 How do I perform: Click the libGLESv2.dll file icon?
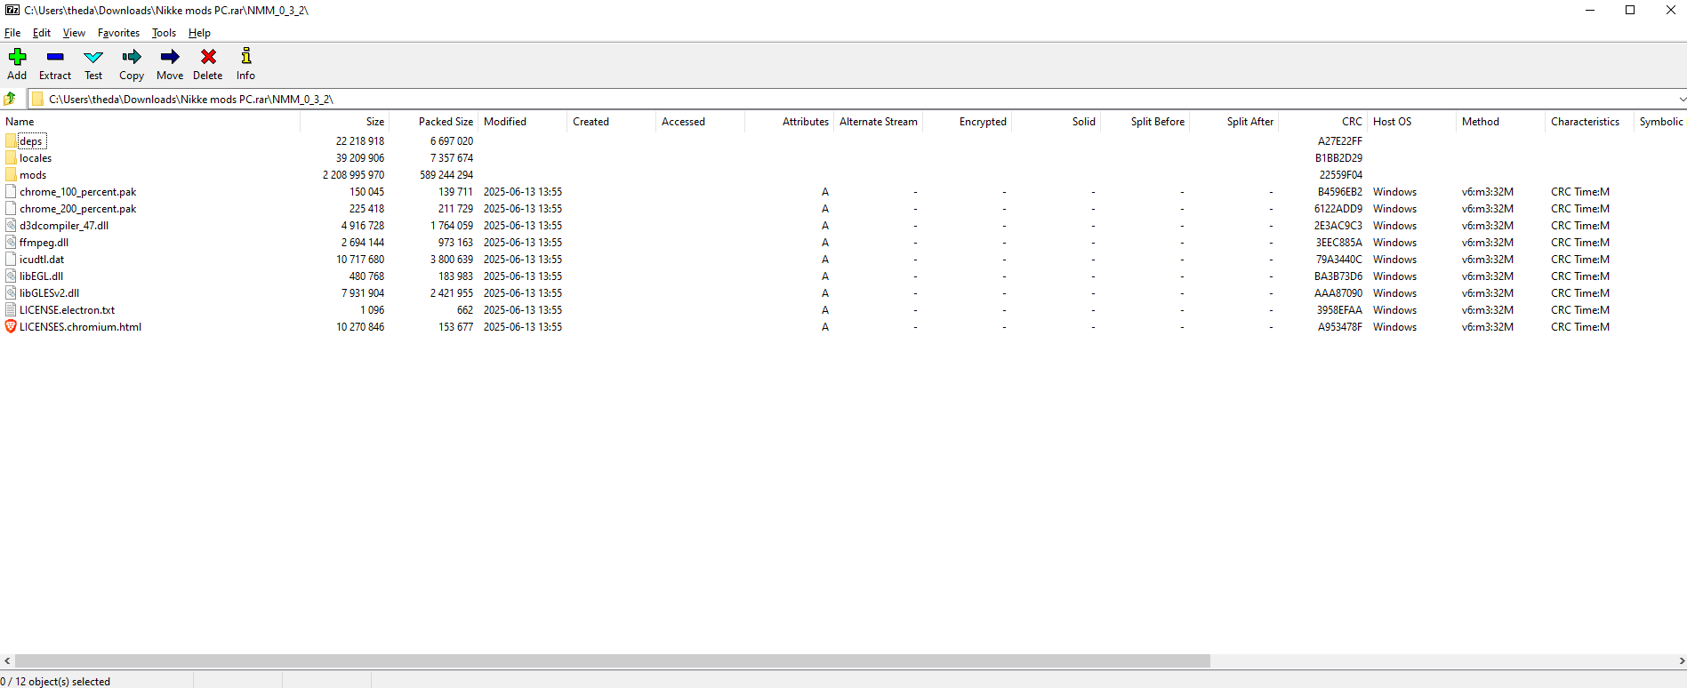click(11, 292)
